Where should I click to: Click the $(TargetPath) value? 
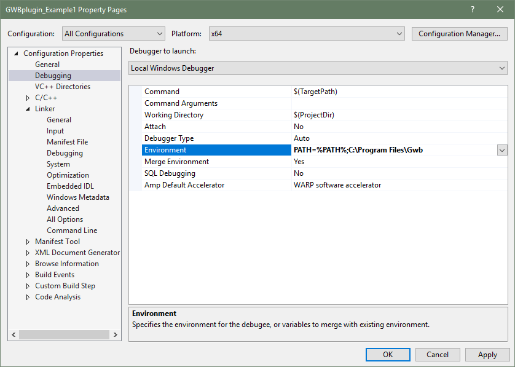(x=315, y=92)
